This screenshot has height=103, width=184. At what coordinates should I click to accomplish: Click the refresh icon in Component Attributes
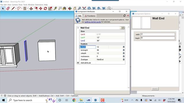[x=124, y=15]
